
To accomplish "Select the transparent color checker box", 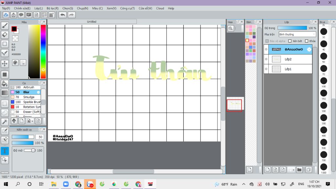I will click(15, 38).
